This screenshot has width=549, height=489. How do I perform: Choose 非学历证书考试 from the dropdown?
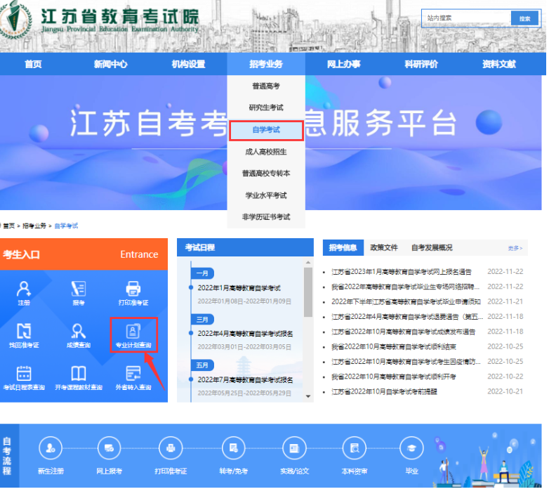point(266,217)
